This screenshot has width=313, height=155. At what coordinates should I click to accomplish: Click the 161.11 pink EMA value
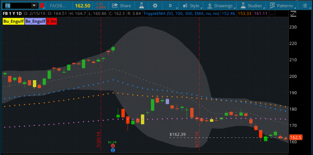261,14
